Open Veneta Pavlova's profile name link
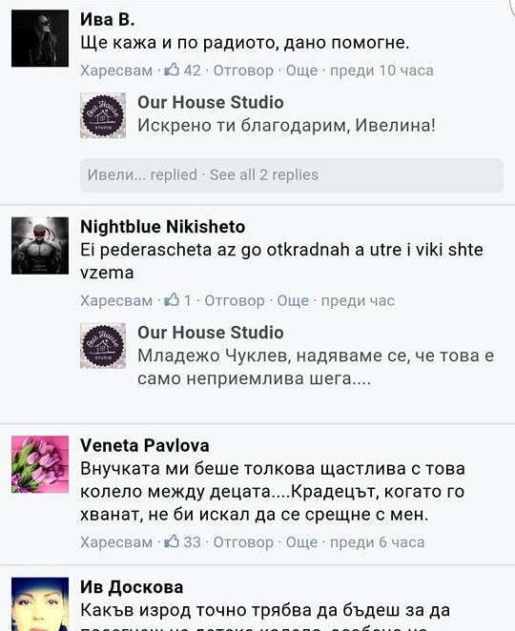515x631 pixels. [145, 445]
